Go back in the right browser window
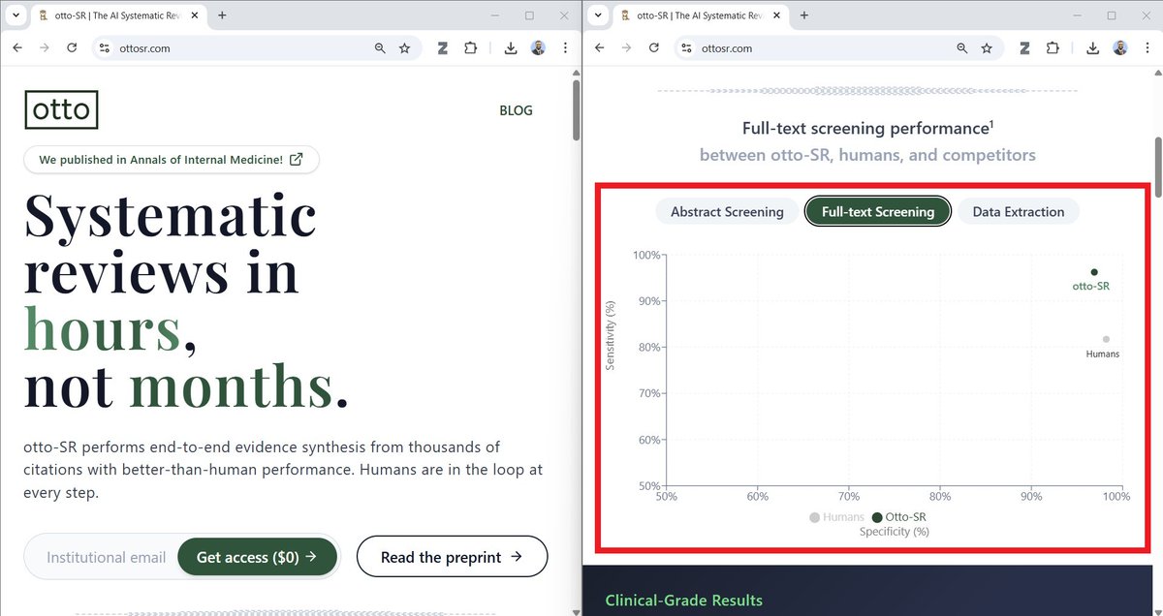This screenshot has width=1163, height=616. (x=599, y=48)
